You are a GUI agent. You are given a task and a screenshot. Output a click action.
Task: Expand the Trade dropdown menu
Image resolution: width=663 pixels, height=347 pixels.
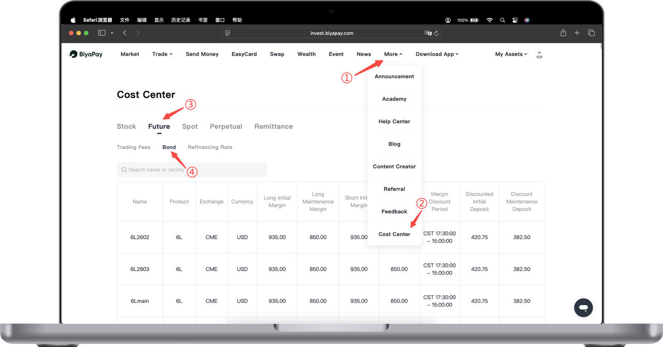pos(162,54)
